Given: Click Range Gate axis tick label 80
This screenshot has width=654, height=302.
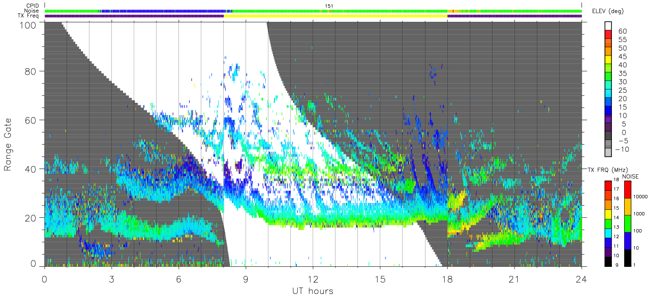Looking at the screenshot, I should tap(31, 71).
